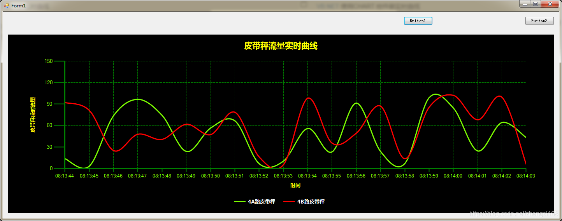Click the Button2 button
The image size is (562, 221).
539,21
